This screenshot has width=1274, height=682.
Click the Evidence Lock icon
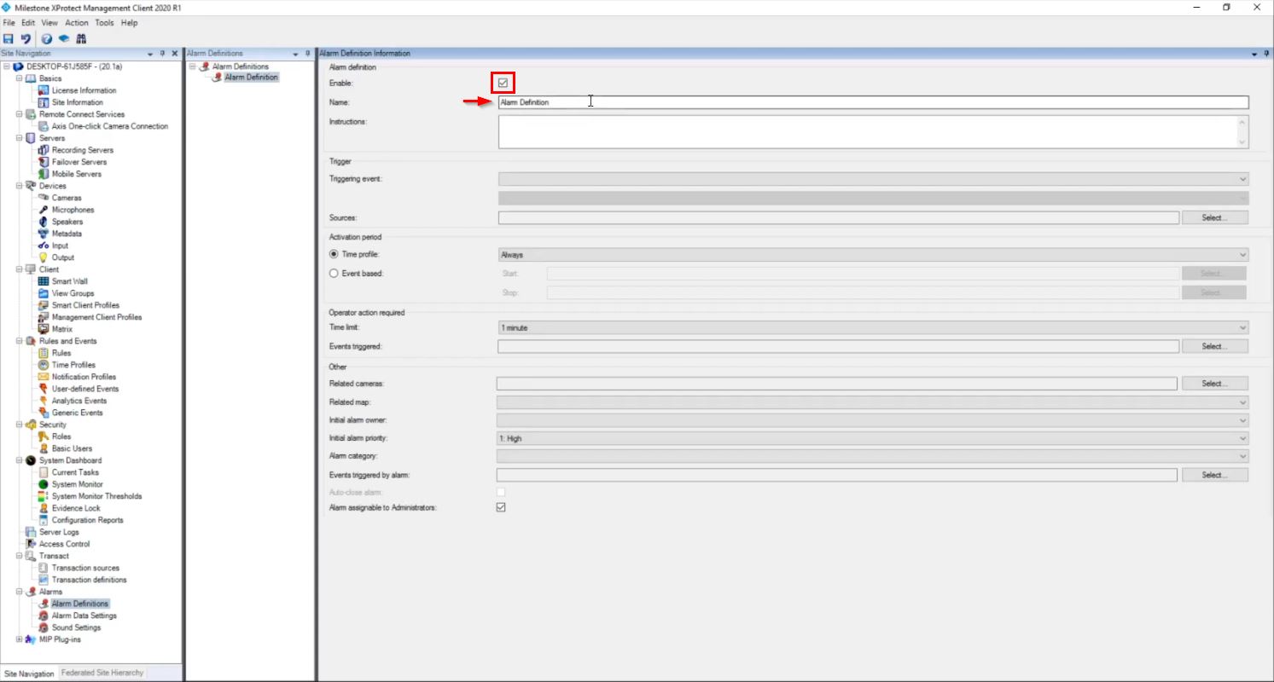point(44,508)
